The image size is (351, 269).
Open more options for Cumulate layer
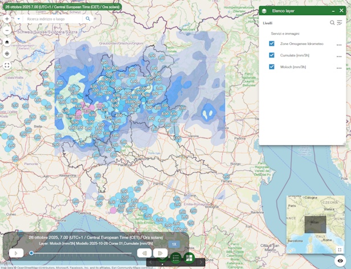pos(339,56)
